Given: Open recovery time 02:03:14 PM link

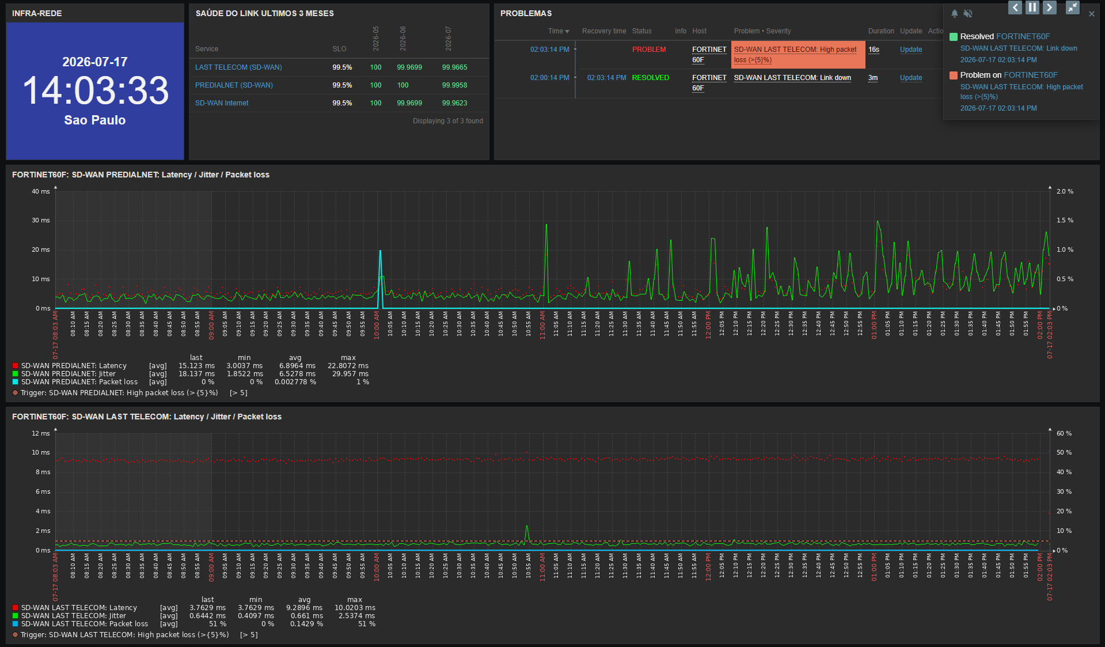Looking at the screenshot, I should coord(606,78).
